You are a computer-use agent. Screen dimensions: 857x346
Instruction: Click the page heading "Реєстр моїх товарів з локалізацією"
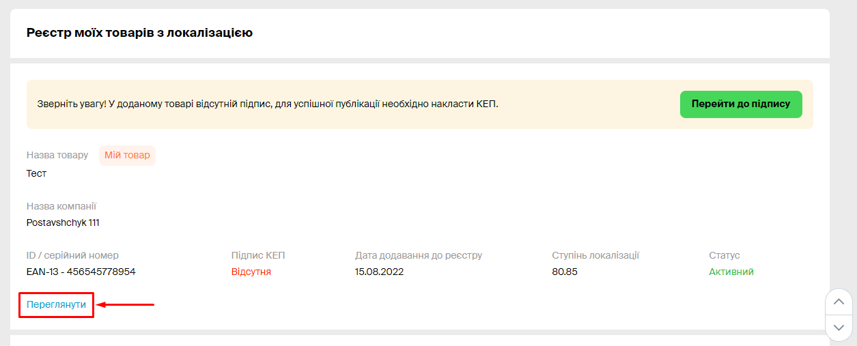point(139,32)
